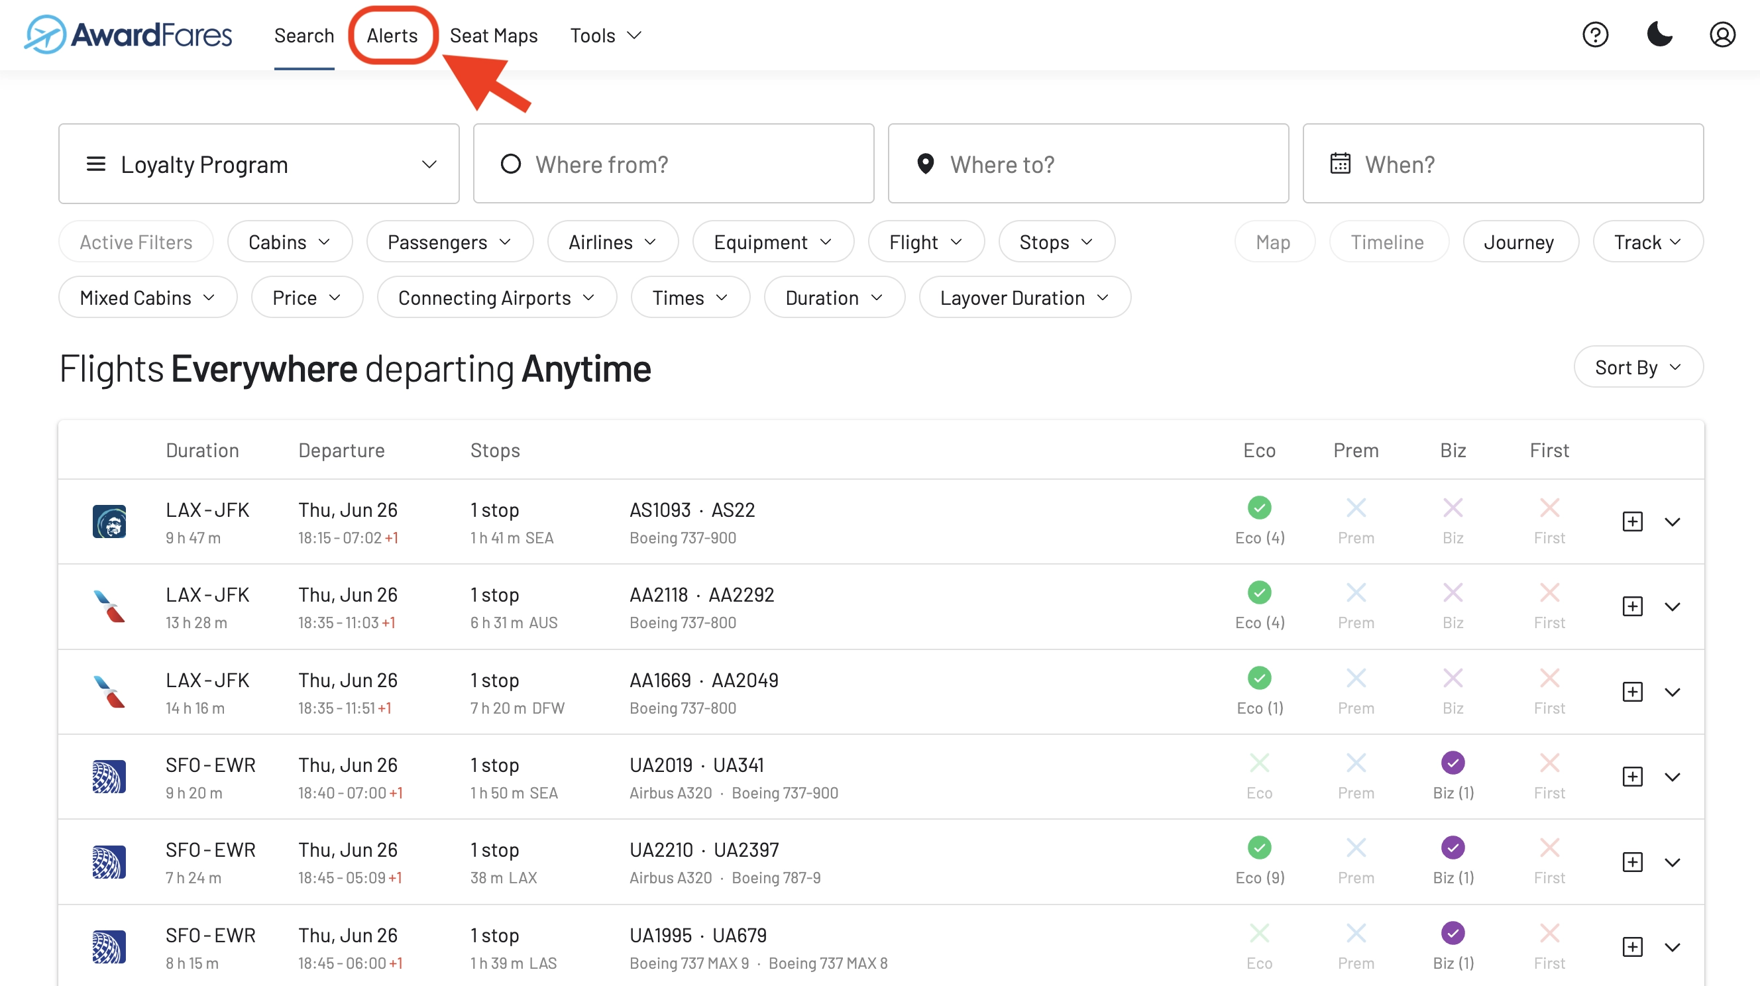1760x986 pixels.
Task: Click United logo on UA2210 row
Action: [x=109, y=861]
